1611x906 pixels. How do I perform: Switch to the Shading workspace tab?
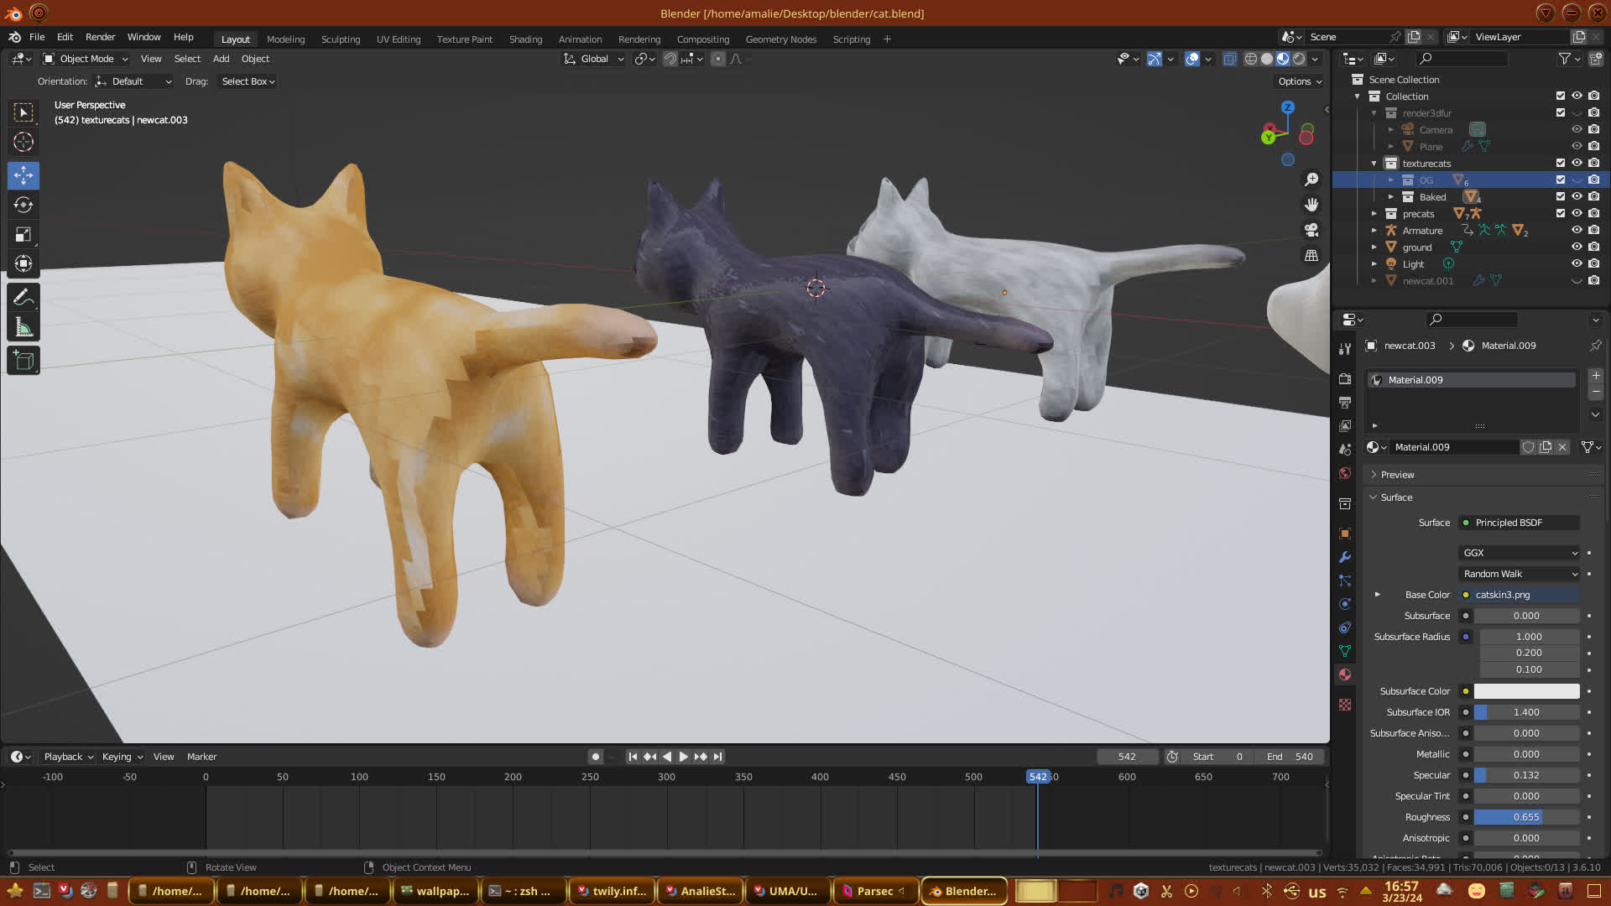[x=525, y=39]
